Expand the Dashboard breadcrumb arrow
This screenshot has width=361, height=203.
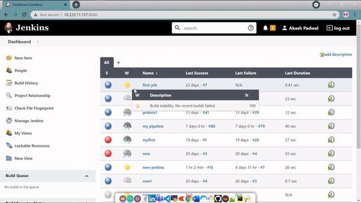[x=38, y=42]
